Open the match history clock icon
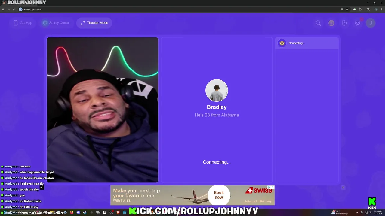The height and width of the screenshot is (216, 385). (344, 23)
